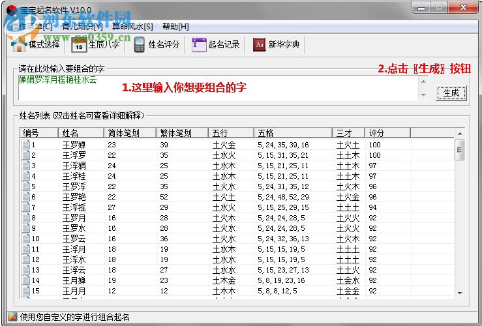Click into the characters input text box

click(218, 87)
